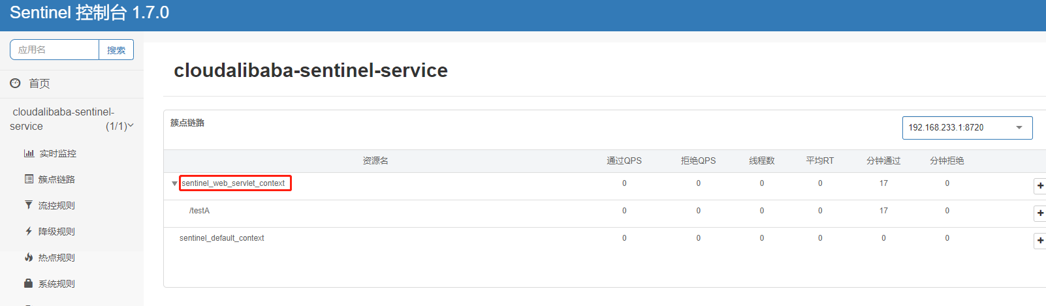The image size is (1046, 306).
Task: Click the sentinel_web_servlet_context resource name
Action: (233, 183)
